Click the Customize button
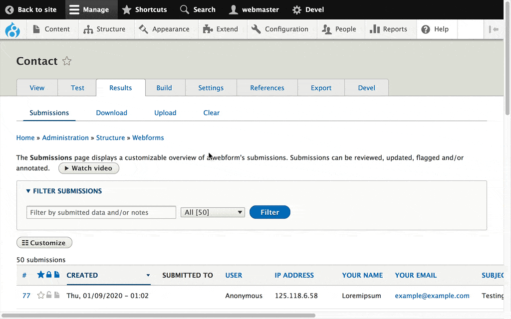This screenshot has width=511, height=319. pyautogui.click(x=44, y=243)
